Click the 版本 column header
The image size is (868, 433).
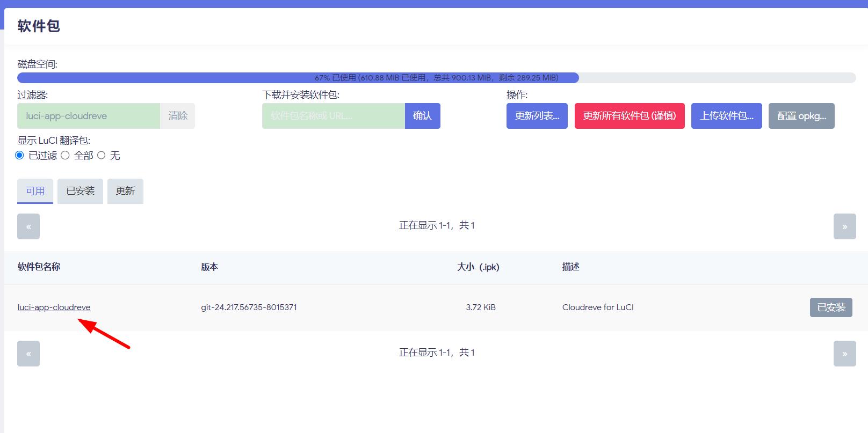coord(209,267)
